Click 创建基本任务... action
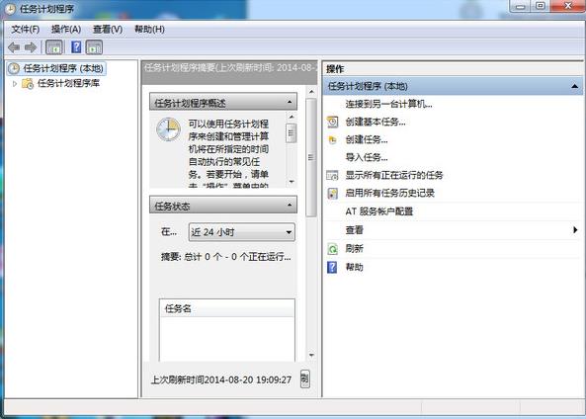This screenshot has width=586, height=419. click(x=376, y=122)
